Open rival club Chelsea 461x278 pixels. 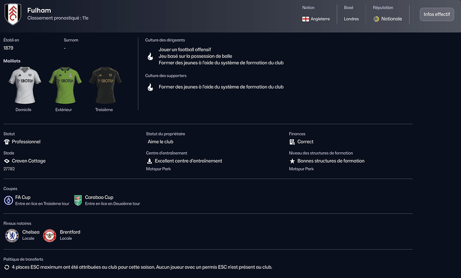point(12,235)
